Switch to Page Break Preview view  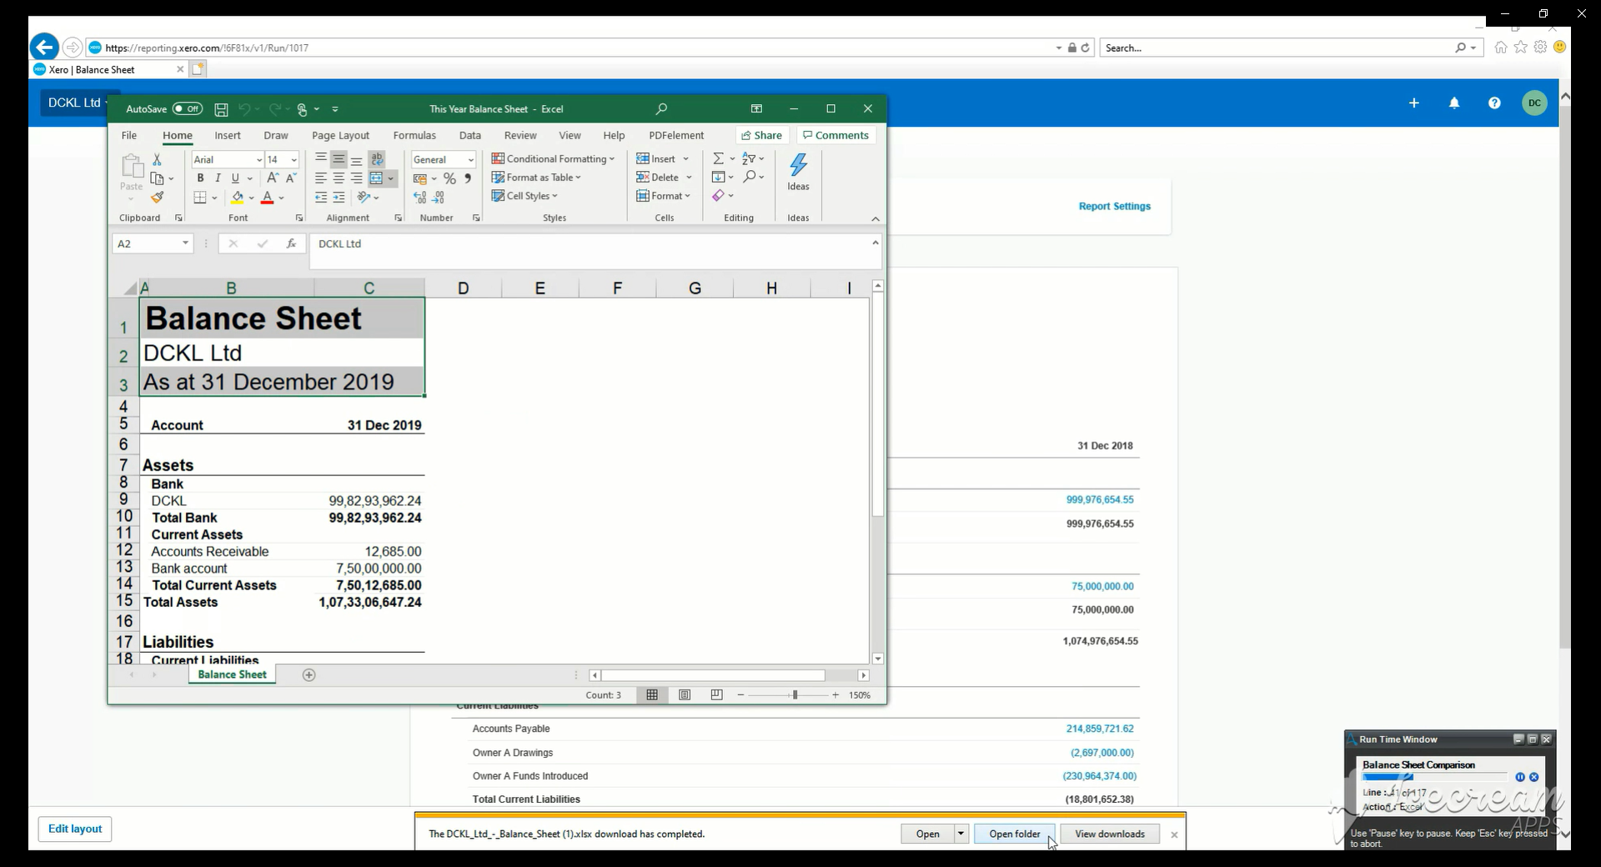coord(716,695)
